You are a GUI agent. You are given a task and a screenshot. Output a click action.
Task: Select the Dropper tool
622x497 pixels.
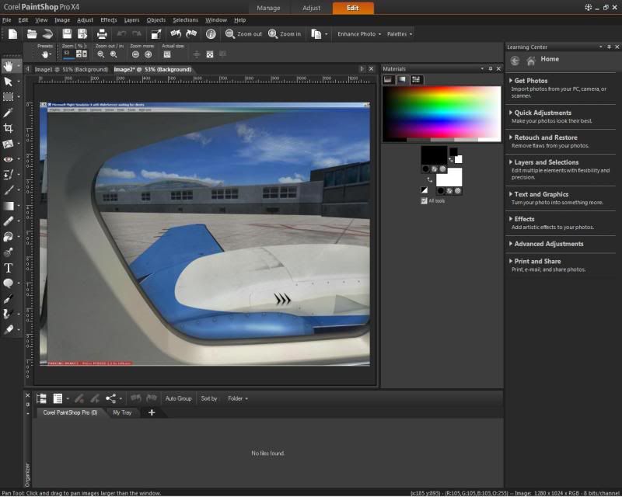coord(9,112)
